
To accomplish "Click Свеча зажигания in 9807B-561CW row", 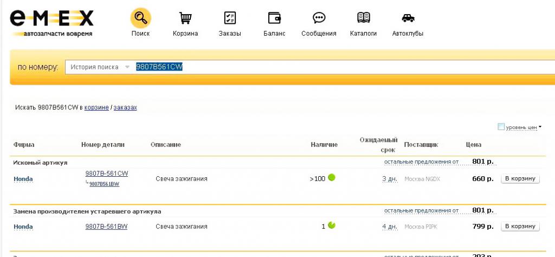I will [181, 179].
